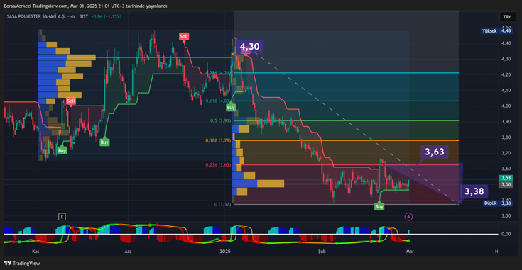Click the purple lightning bolt event icon

coord(408,217)
